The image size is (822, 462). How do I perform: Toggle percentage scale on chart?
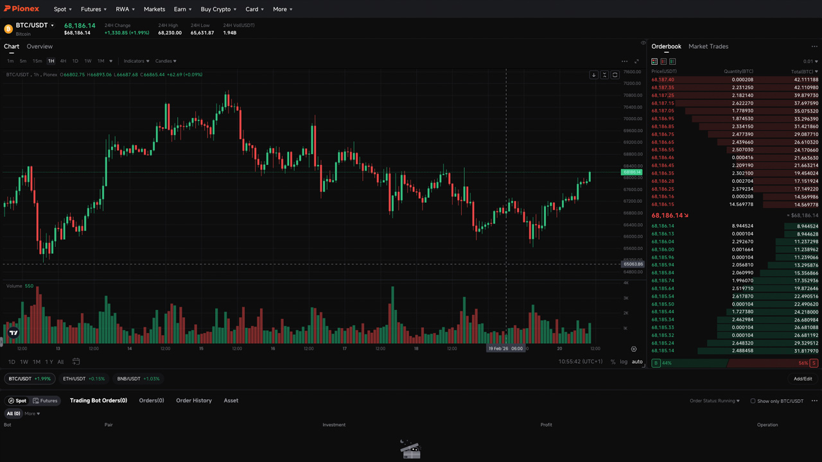click(x=613, y=362)
